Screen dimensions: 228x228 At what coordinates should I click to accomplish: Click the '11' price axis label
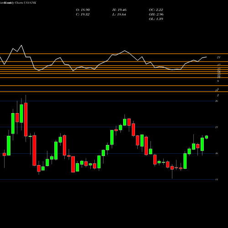(x=217, y=179)
